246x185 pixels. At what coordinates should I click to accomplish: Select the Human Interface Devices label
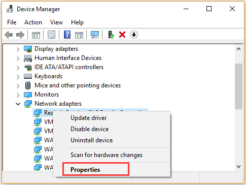(68, 58)
